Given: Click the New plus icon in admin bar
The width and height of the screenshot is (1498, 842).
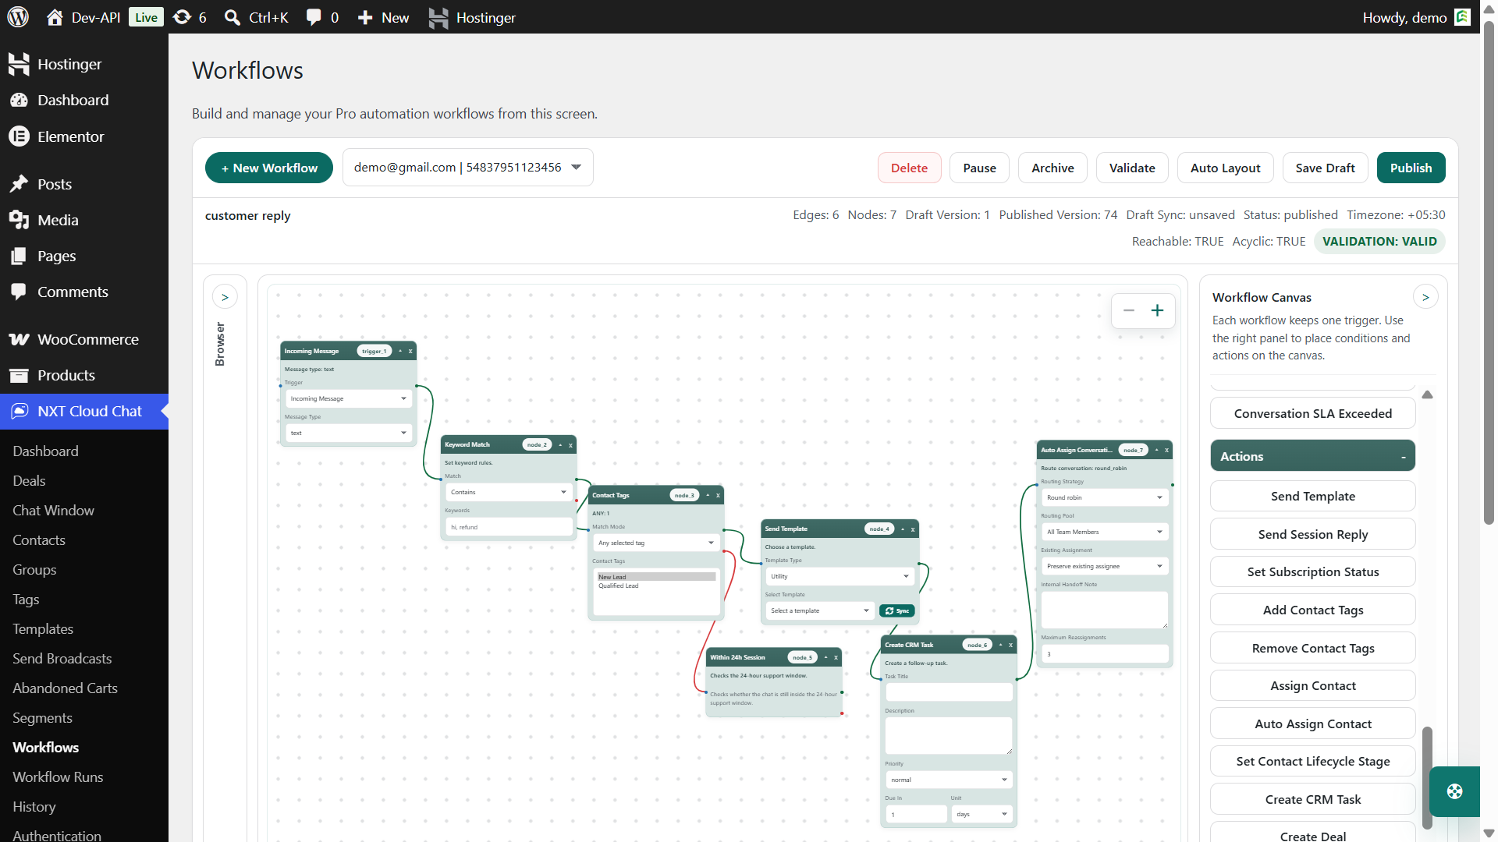Looking at the screenshot, I should pyautogui.click(x=365, y=17).
